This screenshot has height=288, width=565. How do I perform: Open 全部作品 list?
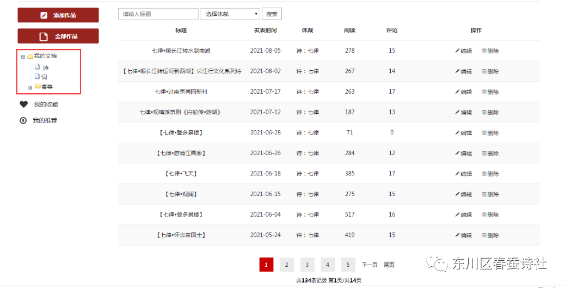58,36
